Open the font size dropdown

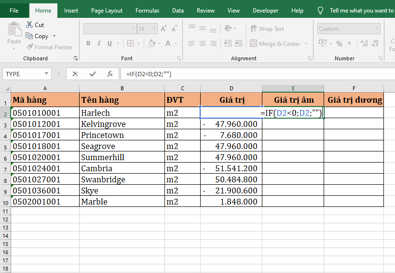click(154, 29)
